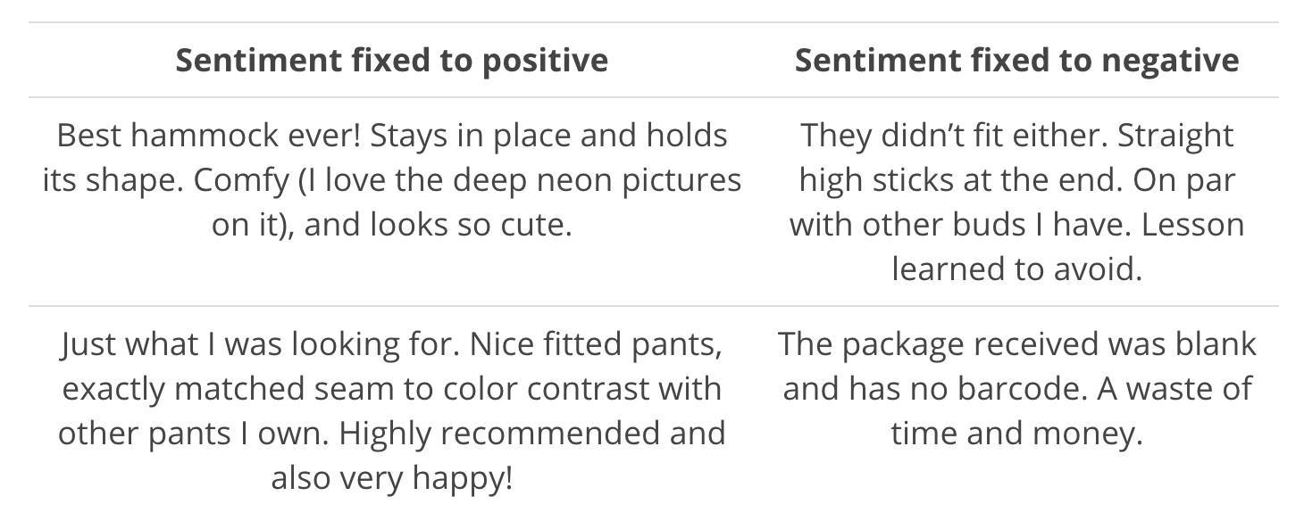Click the words "exactly matched seam"

pyautogui.click(x=229, y=389)
